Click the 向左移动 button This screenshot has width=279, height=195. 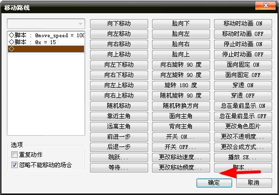coord(119,34)
